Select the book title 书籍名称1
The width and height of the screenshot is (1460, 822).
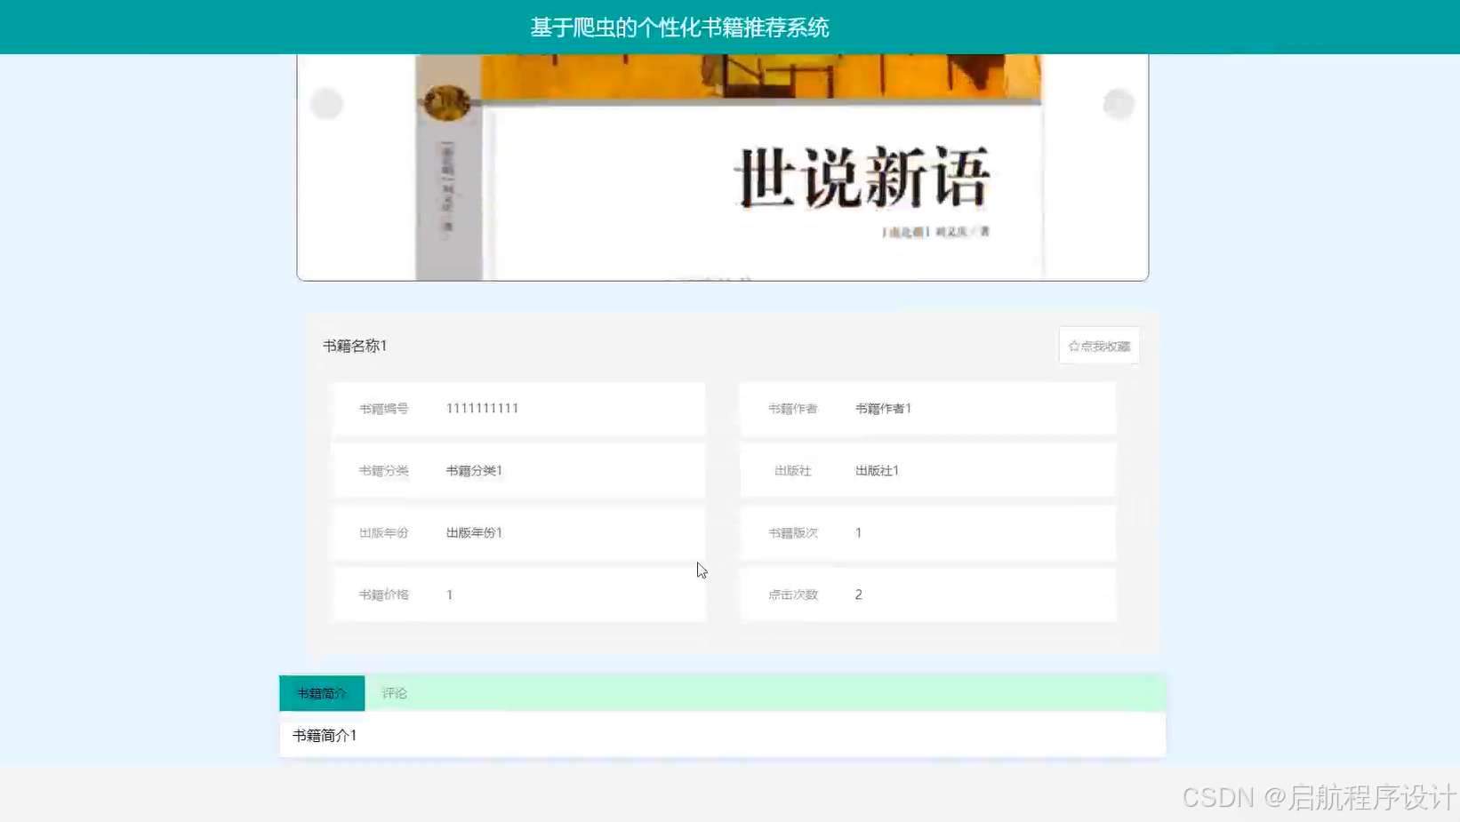pos(355,346)
